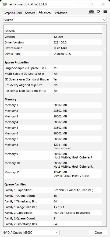The height and width of the screenshot is (237, 110).
Task: Expand the Vulkan category dropdown
Action: pyautogui.click(x=55, y=20)
